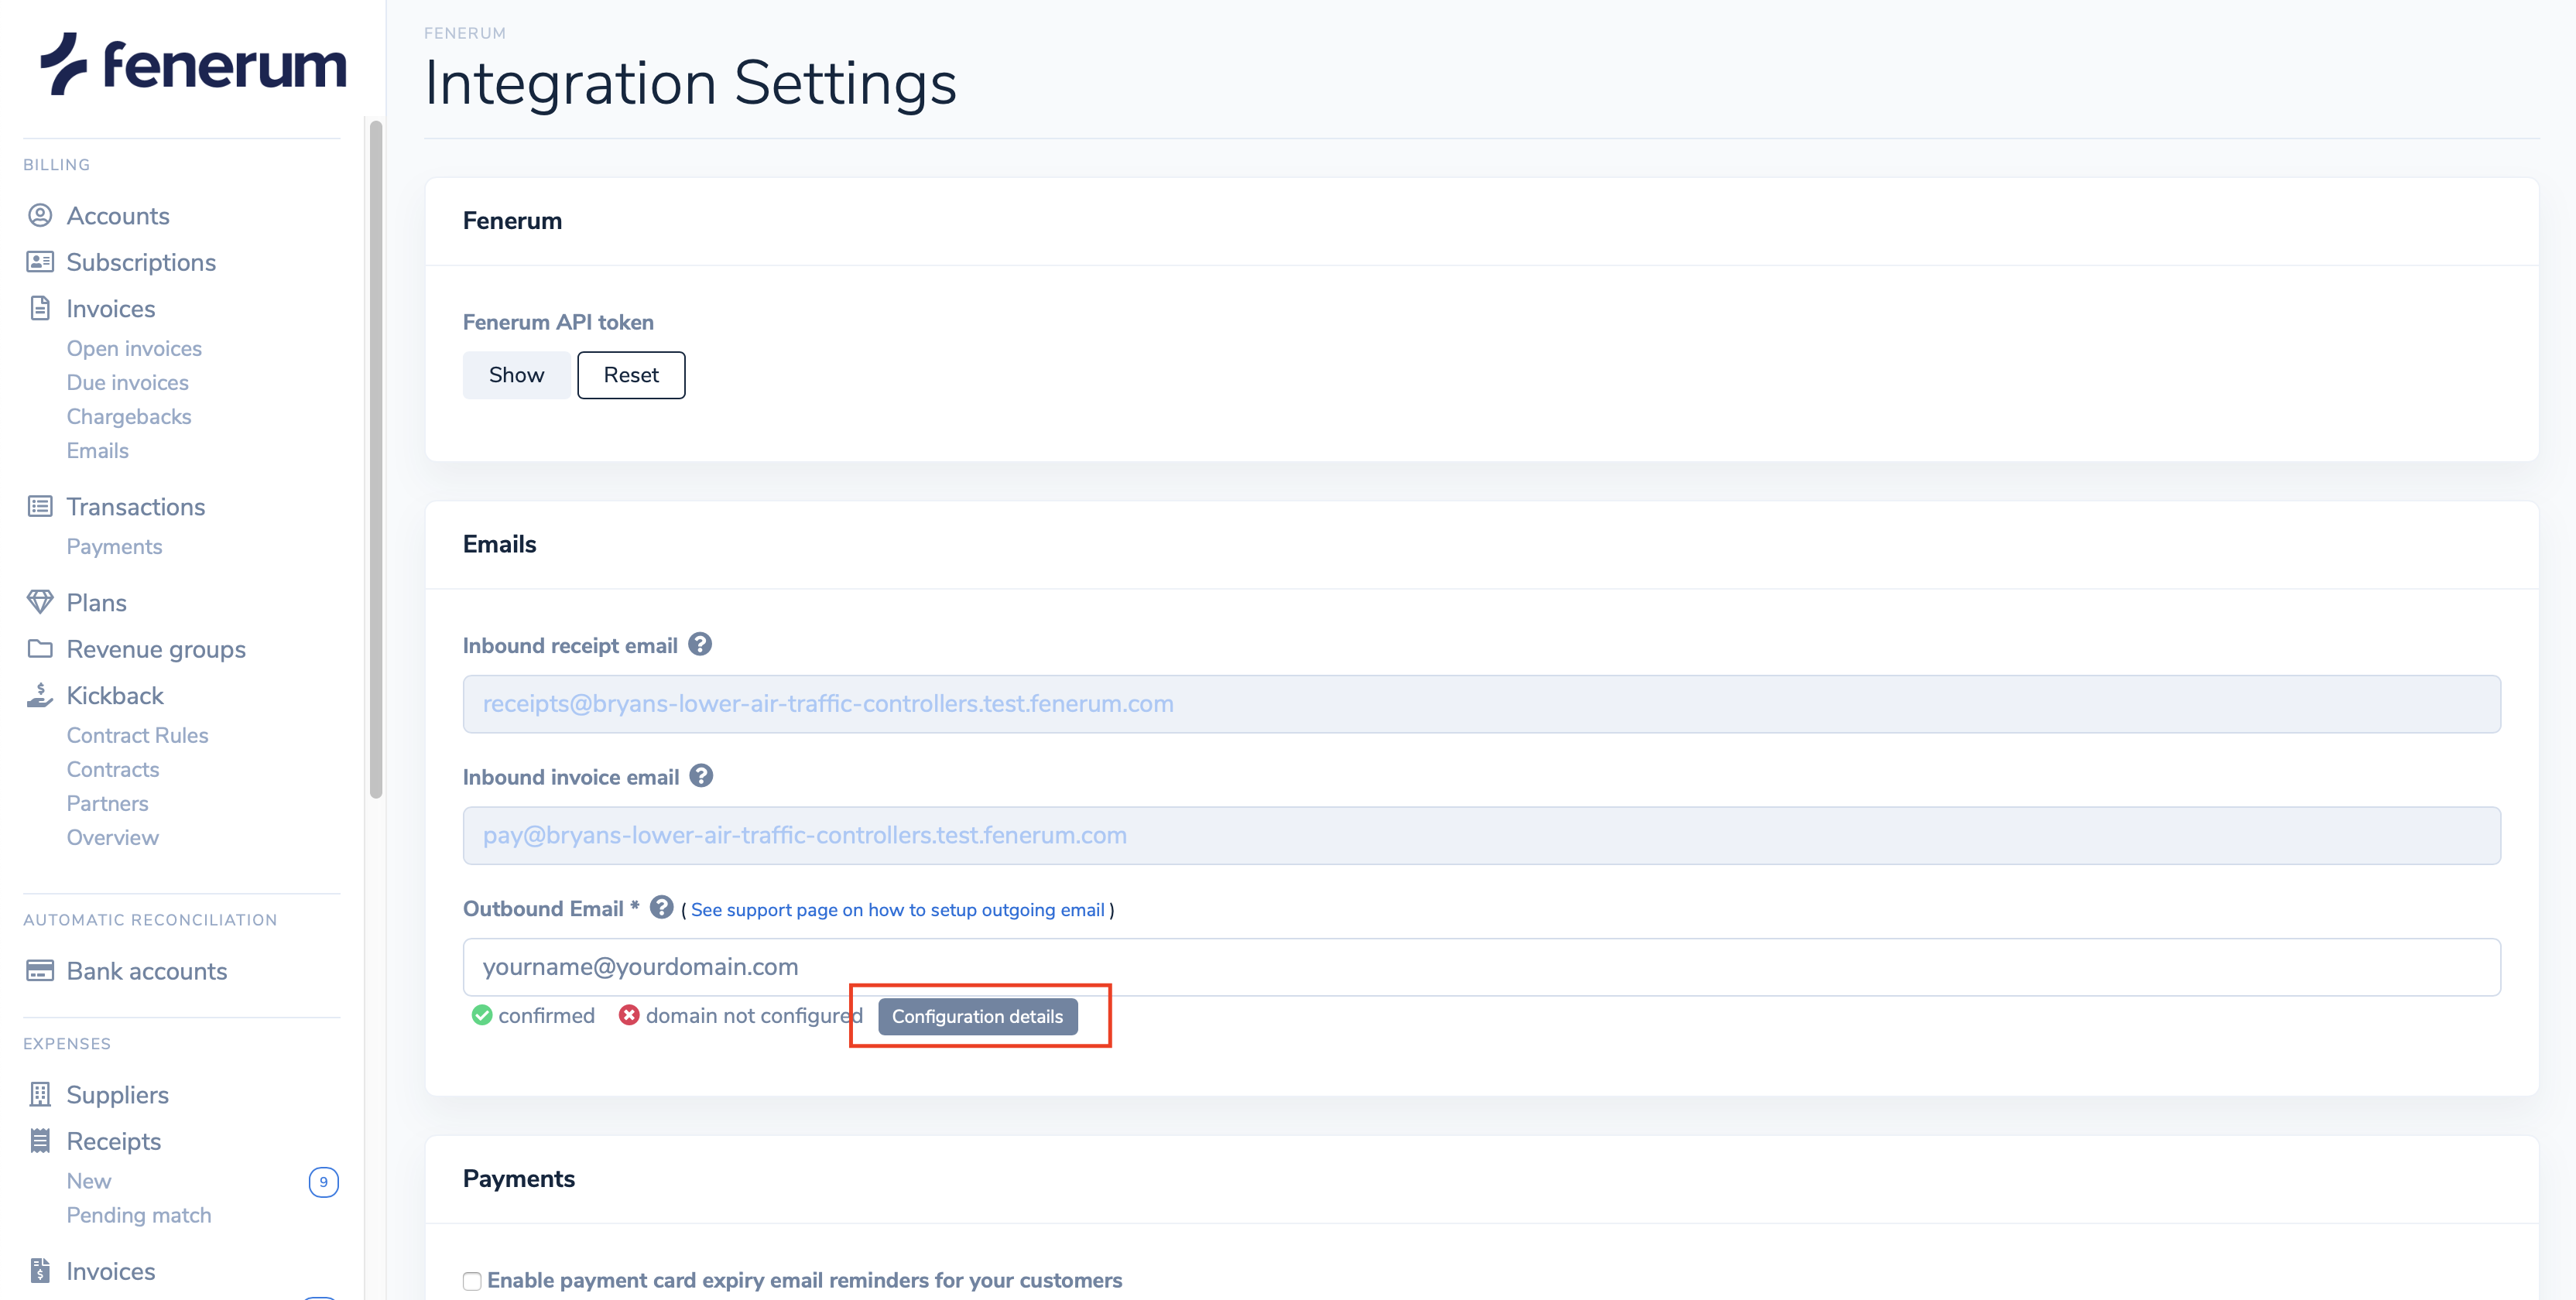This screenshot has height=1300, width=2576.
Task: Click the Outbound Email input field
Action: (1481, 967)
